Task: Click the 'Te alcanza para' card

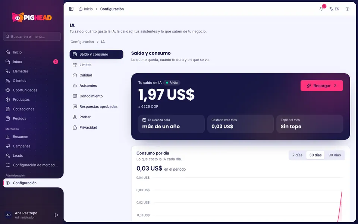Action: click(x=171, y=124)
